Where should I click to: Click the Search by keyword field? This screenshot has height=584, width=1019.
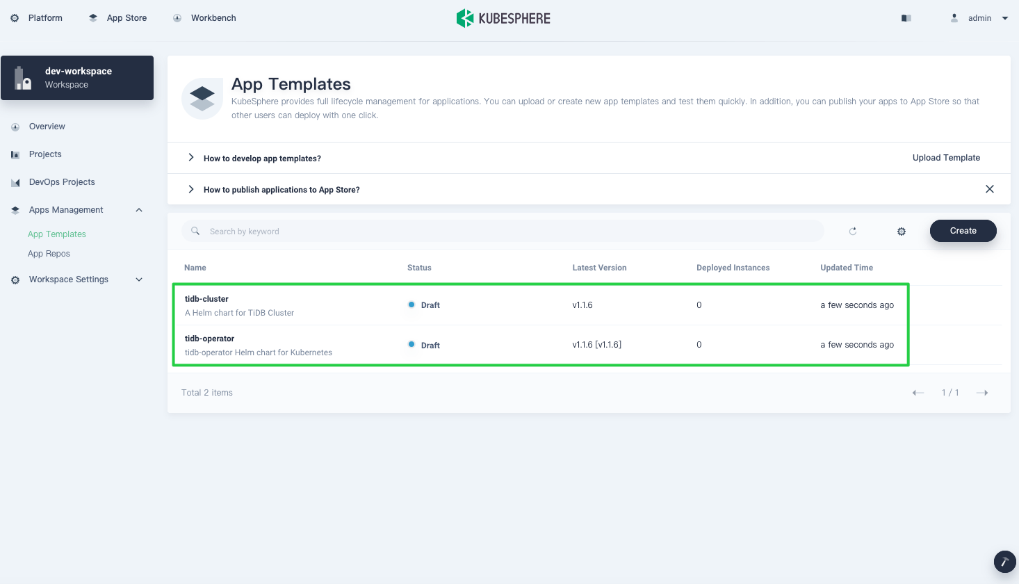click(x=507, y=232)
